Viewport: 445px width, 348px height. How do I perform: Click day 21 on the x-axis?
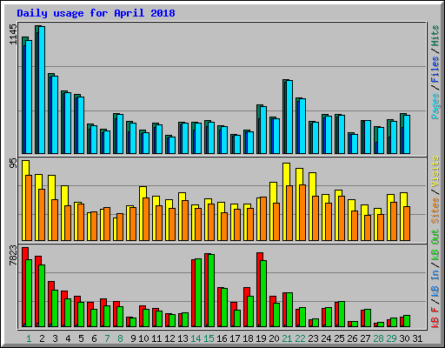click(x=287, y=338)
